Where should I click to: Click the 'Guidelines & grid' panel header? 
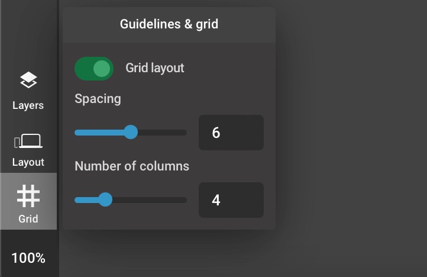(169, 24)
